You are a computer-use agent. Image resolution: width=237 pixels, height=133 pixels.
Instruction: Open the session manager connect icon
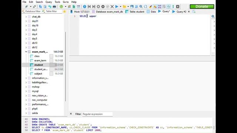pos(26,7)
